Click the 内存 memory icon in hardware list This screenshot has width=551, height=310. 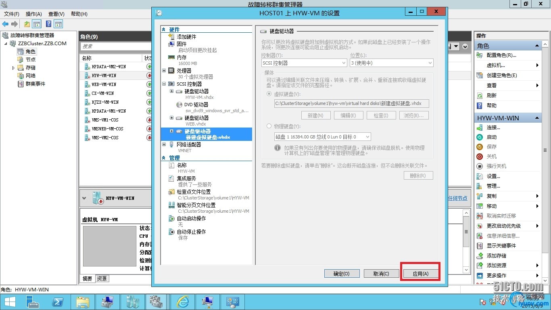[x=171, y=57]
